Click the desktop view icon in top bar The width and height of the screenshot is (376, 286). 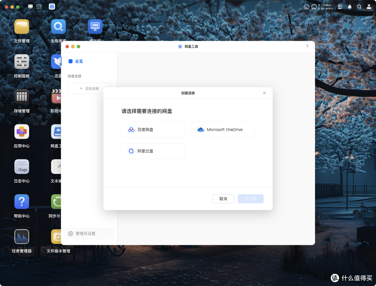click(x=30, y=7)
